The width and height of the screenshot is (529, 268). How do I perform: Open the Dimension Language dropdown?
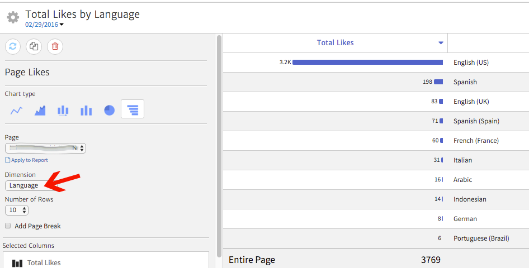[x=28, y=185]
